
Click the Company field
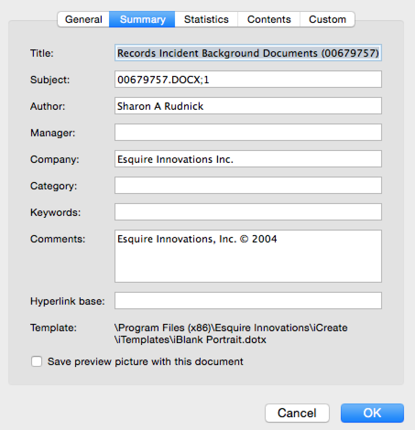(x=248, y=159)
